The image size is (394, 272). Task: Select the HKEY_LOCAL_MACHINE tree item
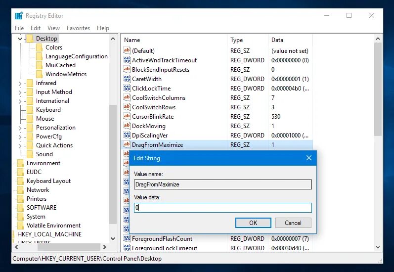pyautogui.click(x=49, y=234)
